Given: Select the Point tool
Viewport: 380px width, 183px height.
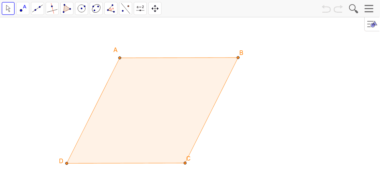Looking at the screenshot, I should pos(23,8).
